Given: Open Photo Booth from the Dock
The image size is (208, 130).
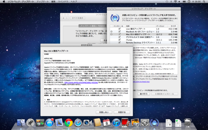Looking at the screenshot, I should (x=126, y=123).
